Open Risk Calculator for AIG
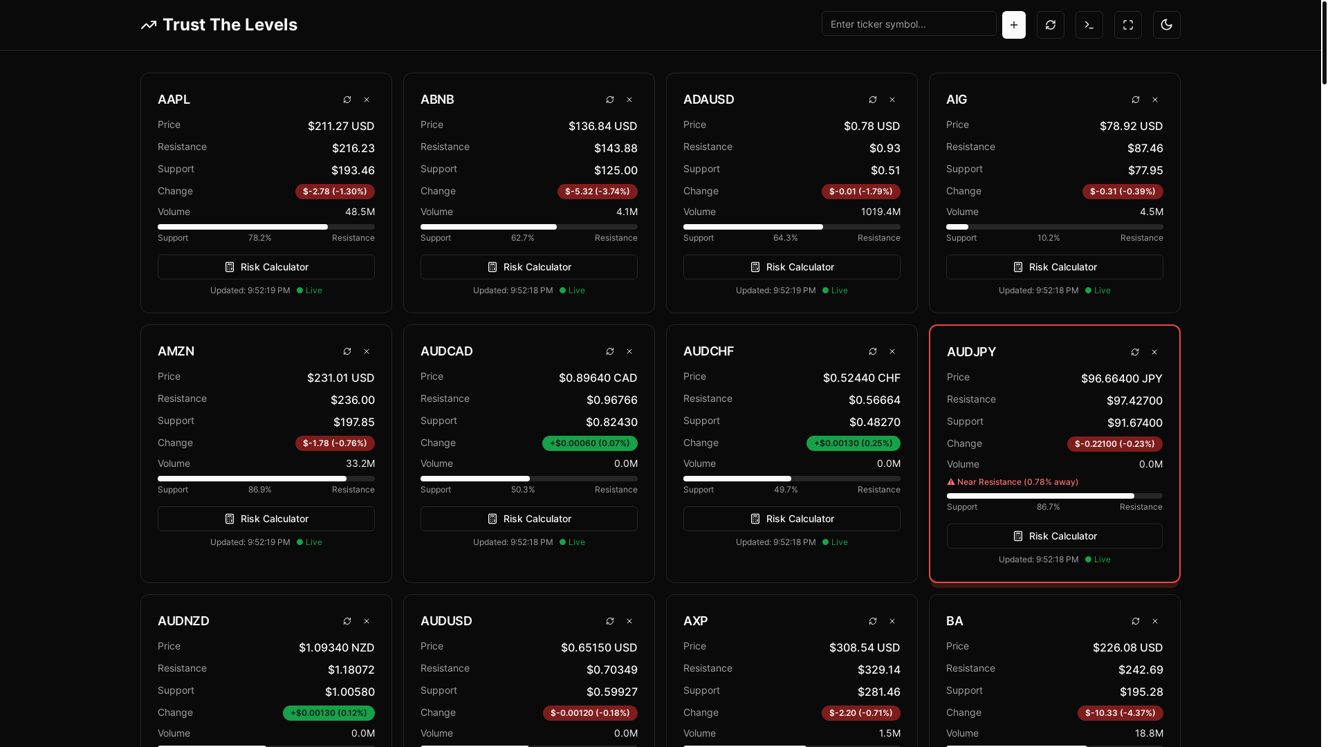Viewport: 1328px width, 747px height. (x=1055, y=267)
